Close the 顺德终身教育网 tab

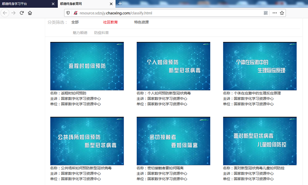click(x=112, y=4)
